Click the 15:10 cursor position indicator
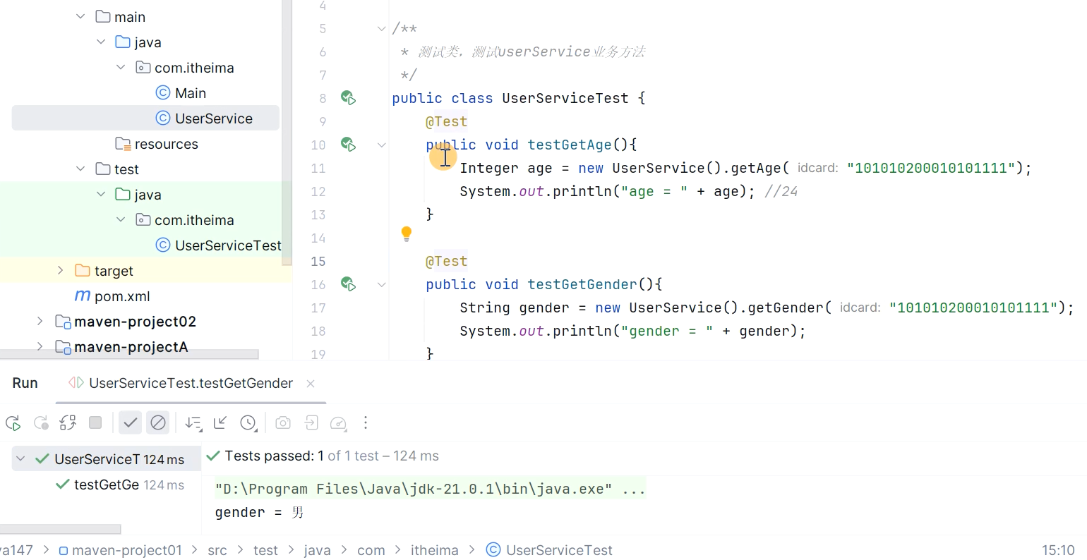Viewport: 1087px width, 560px height. (x=1058, y=550)
